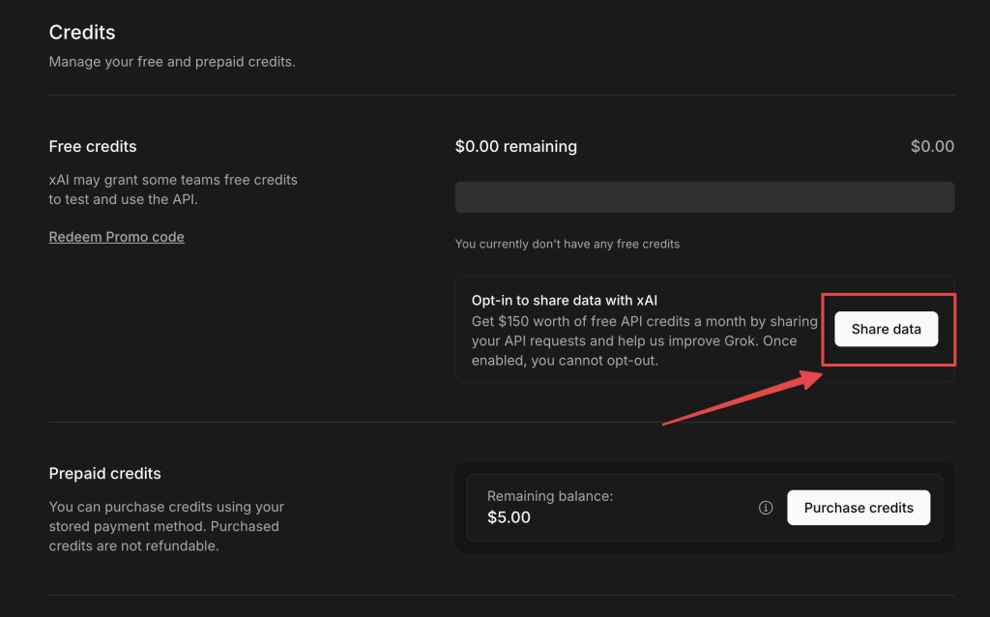Click the free credits progress bar
The height and width of the screenshot is (617, 990).
(705, 197)
